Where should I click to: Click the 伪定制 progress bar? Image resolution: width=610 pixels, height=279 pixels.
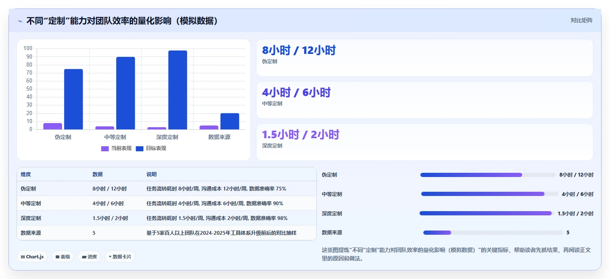(x=488, y=175)
